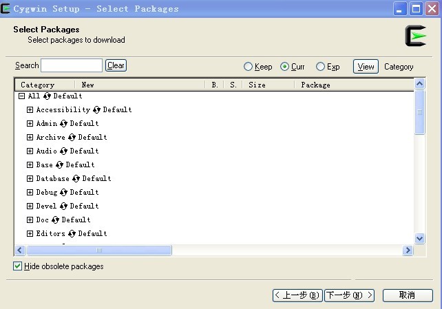The height and width of the screenshot is (309, 442).
Task: Focus the Search input field
Action: click(72, 65)
